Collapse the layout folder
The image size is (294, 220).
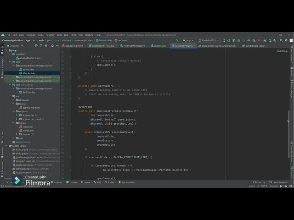[13, 104]
